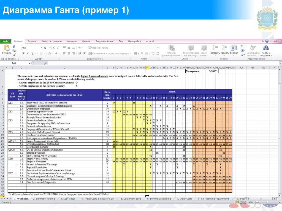Click the Increase Indent icon
Image resolution: width=282 pixels, height=211 pixels.
click(x=84, y=53)
